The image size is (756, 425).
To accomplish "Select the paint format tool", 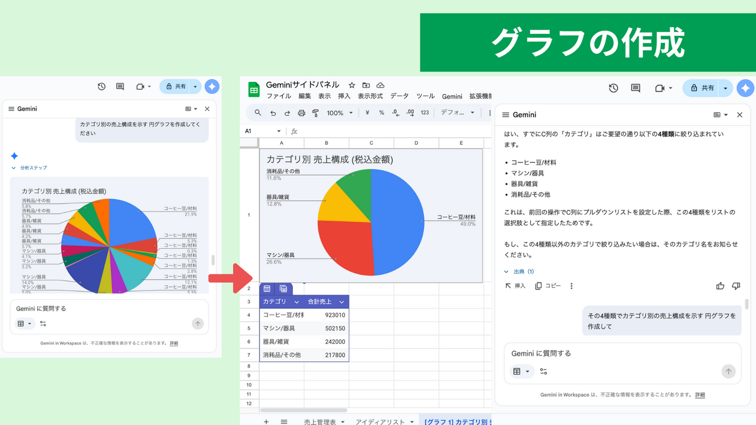I will [316, 113].
